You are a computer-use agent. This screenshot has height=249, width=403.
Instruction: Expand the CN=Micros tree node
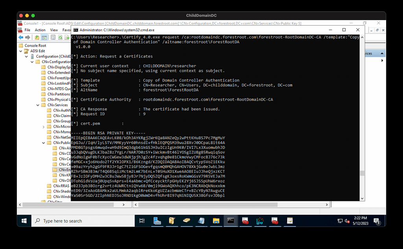pyautogui.click(x=43, y=127)
